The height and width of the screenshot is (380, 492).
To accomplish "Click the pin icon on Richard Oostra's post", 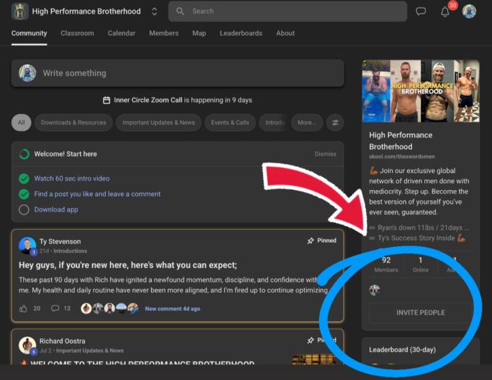I will (310, 340).
